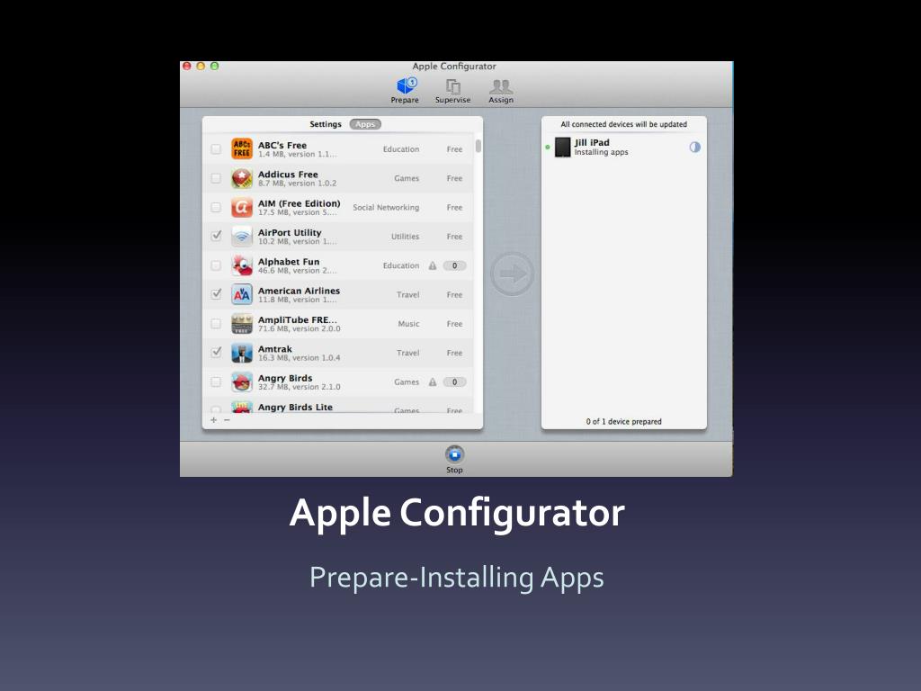Click the 'Music' category of AmpliTube
Viewport: 921px width, 691px height.
click(409, 324)
